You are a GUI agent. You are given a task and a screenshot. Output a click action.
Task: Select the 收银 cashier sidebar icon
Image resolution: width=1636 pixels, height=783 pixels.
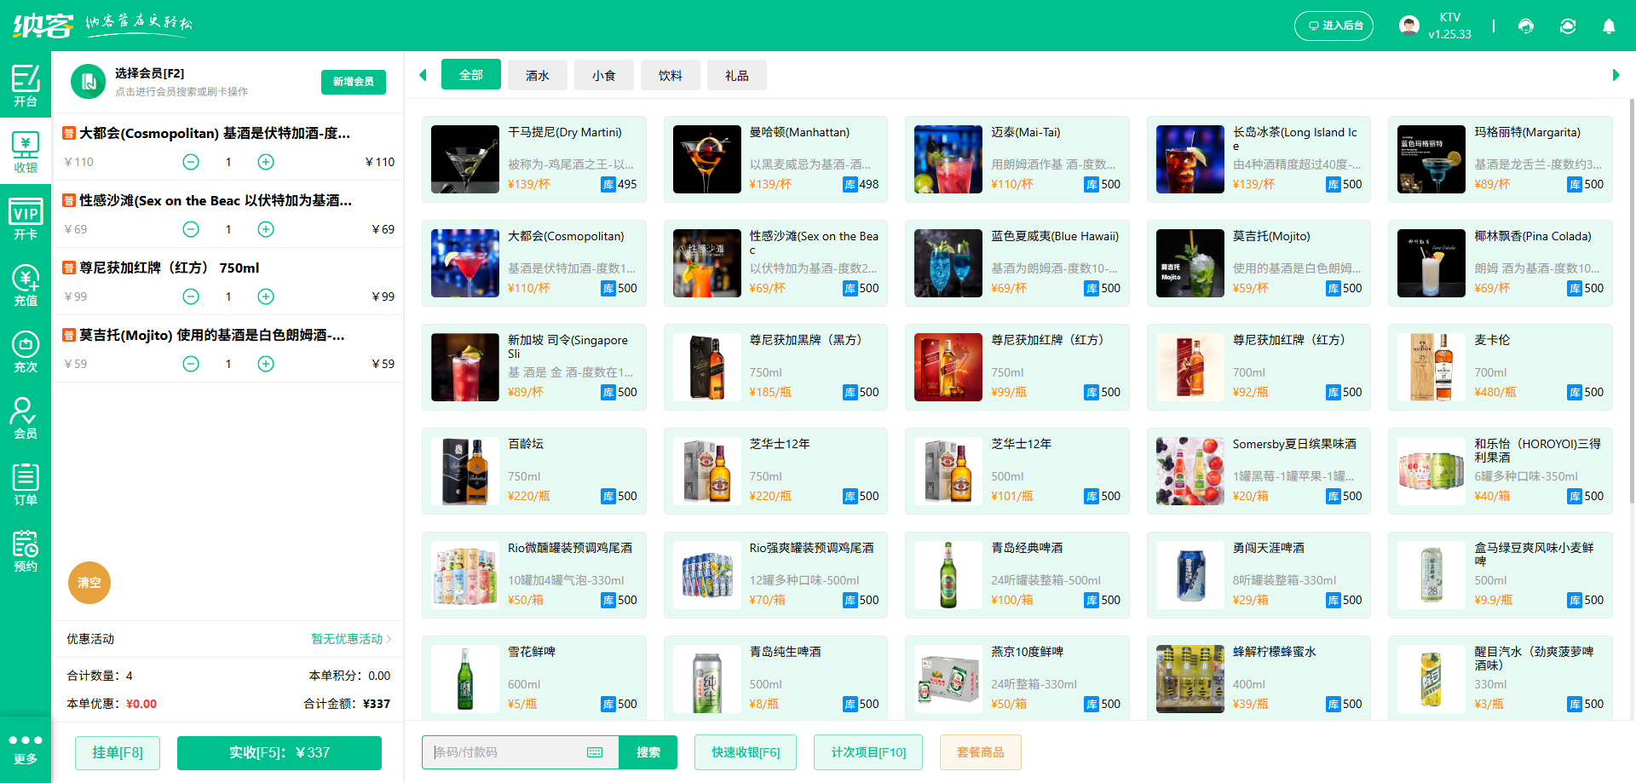(x=26, y=152)
